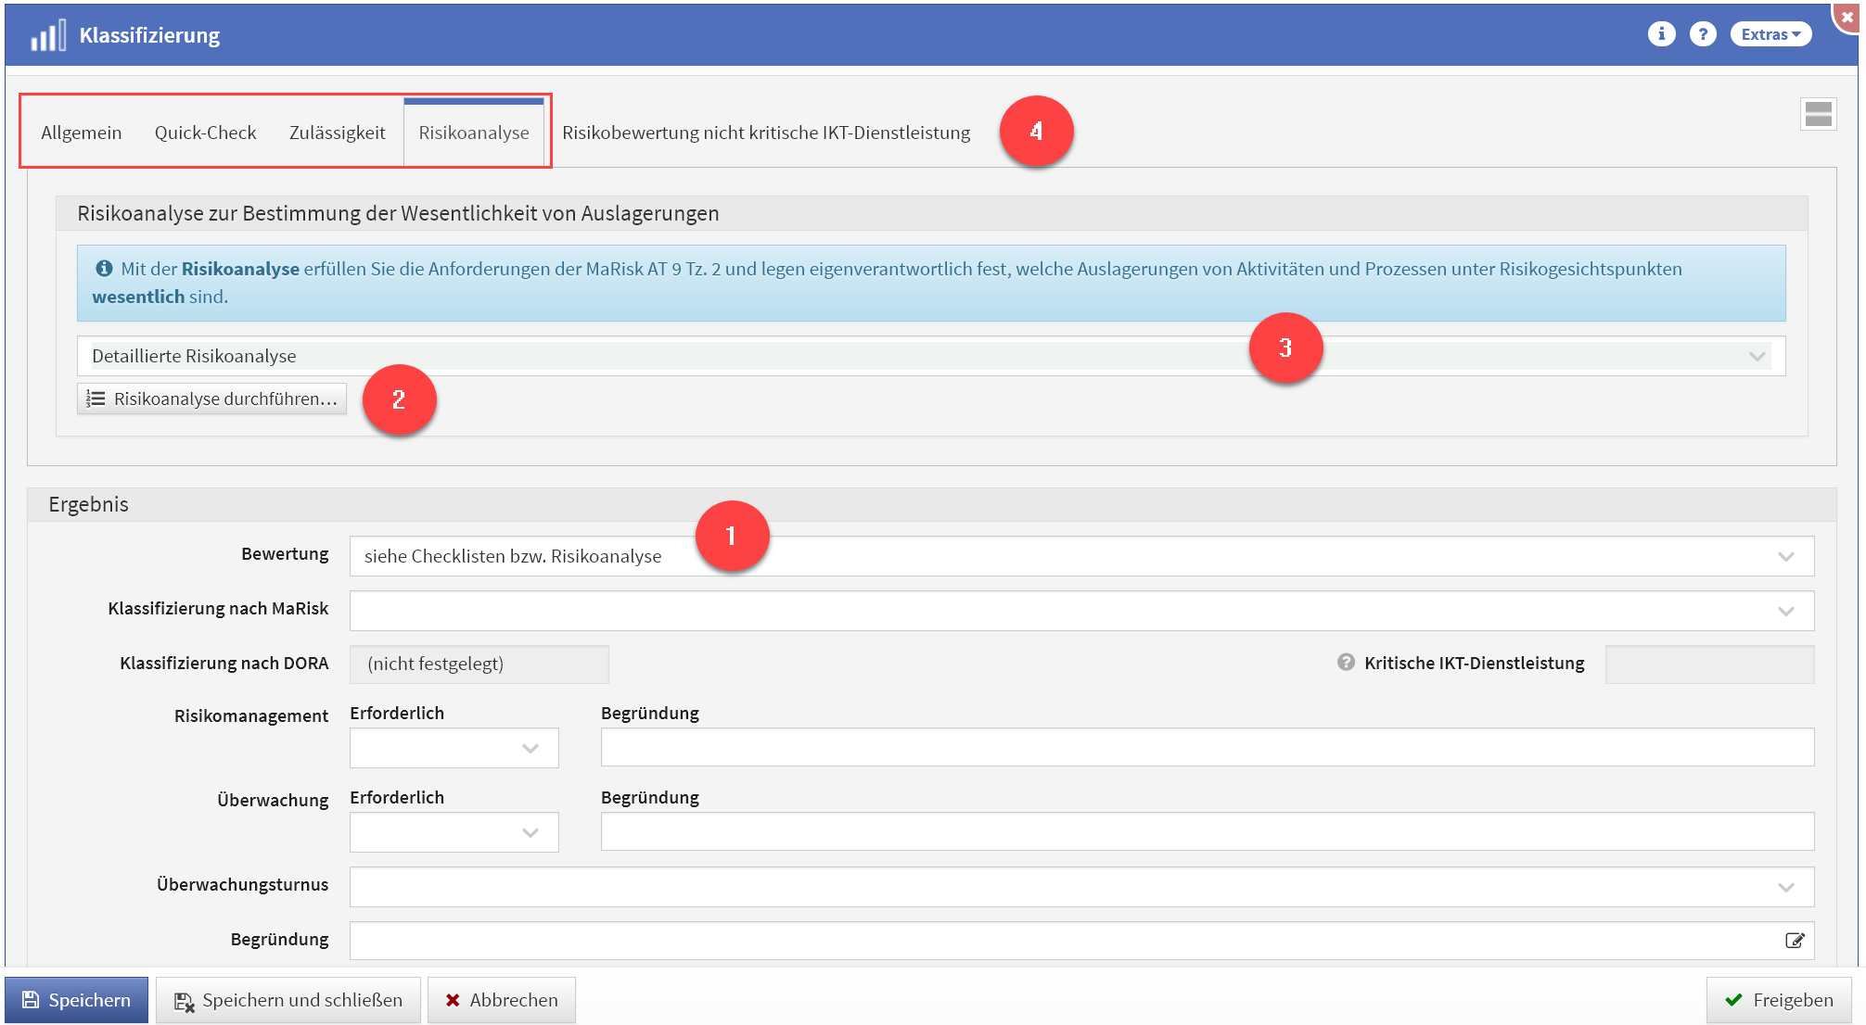
Task: Open Überwachungsturnus dropdown
Action: point(1785,888)
